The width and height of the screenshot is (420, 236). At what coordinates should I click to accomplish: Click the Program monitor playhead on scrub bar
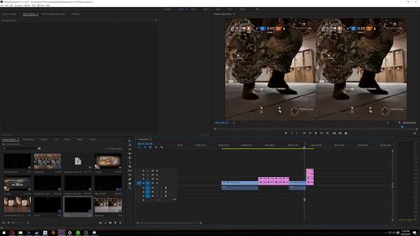point(402,127)
